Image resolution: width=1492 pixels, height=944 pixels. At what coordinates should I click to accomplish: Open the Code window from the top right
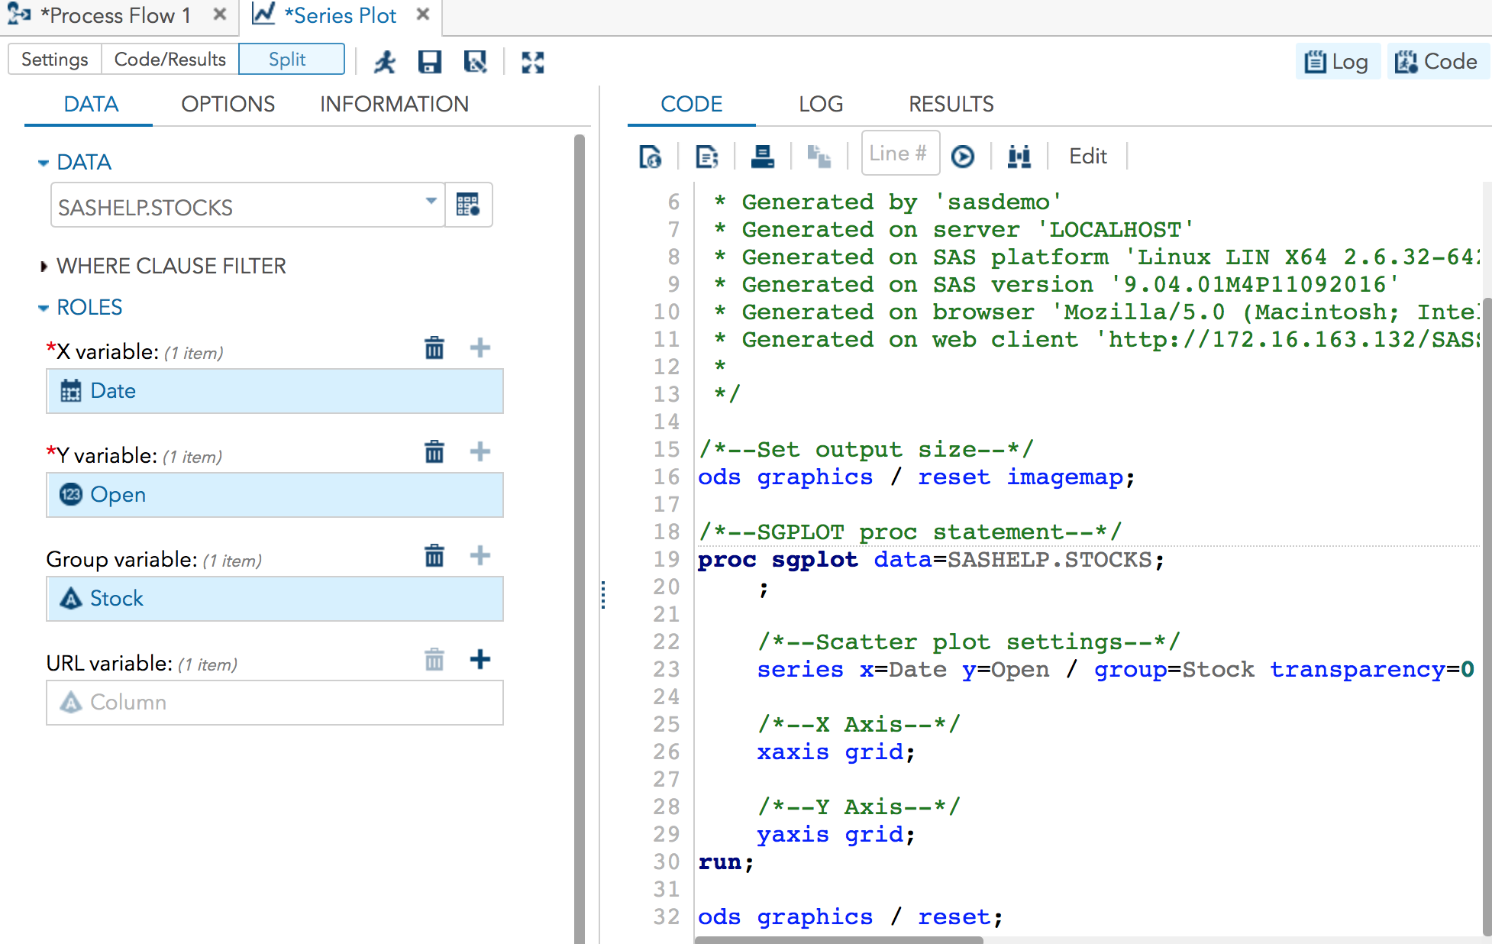point(1438,61)
